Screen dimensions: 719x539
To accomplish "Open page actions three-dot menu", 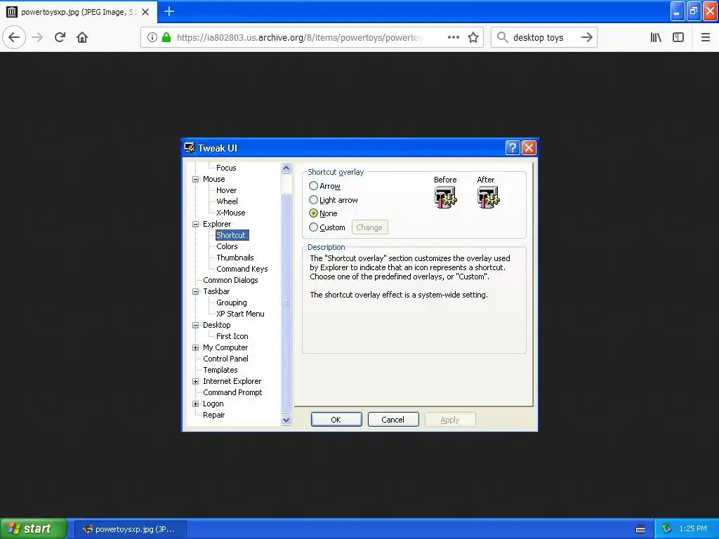I will (x=453, y=37).
